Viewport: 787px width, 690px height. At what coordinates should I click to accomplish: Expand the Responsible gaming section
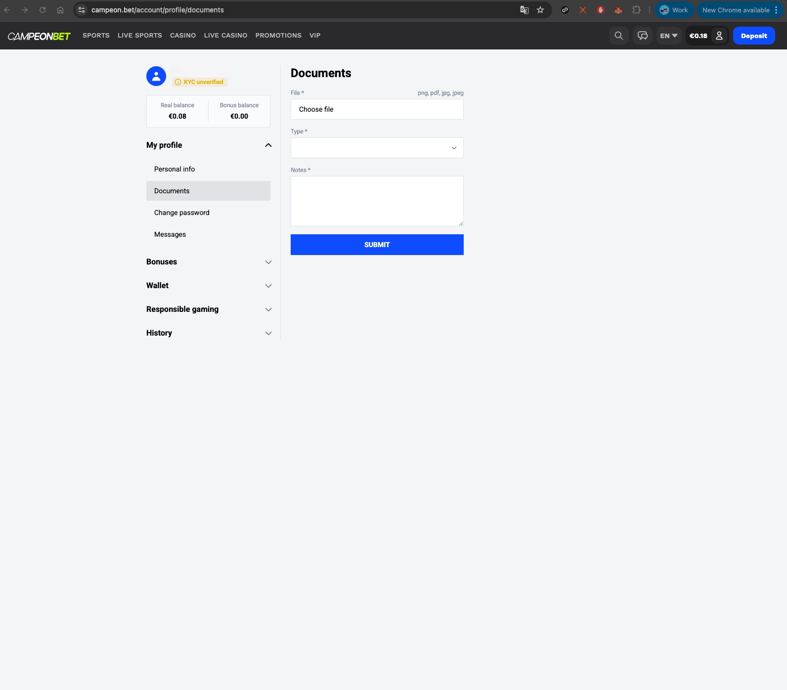point(209,309)
